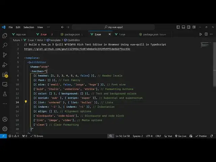Show errors and warnings count in status bar
The height and width of the screenshot is (162, 216).
(14, 136)
